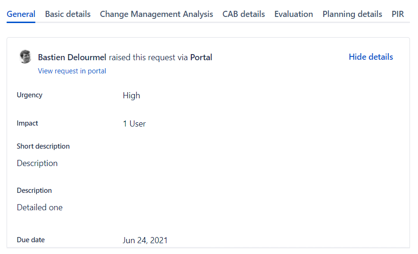Click the Short description field label
Viewport: 418px width, 254px height.
[x=43, y=146]
